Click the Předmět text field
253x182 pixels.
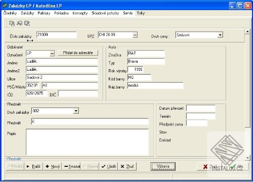90,122
